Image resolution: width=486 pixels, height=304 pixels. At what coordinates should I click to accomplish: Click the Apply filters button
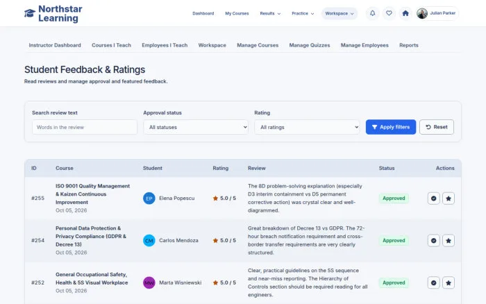point(391,127)
